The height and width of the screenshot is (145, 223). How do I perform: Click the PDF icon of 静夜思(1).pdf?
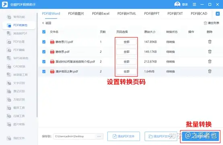(52, 42)
